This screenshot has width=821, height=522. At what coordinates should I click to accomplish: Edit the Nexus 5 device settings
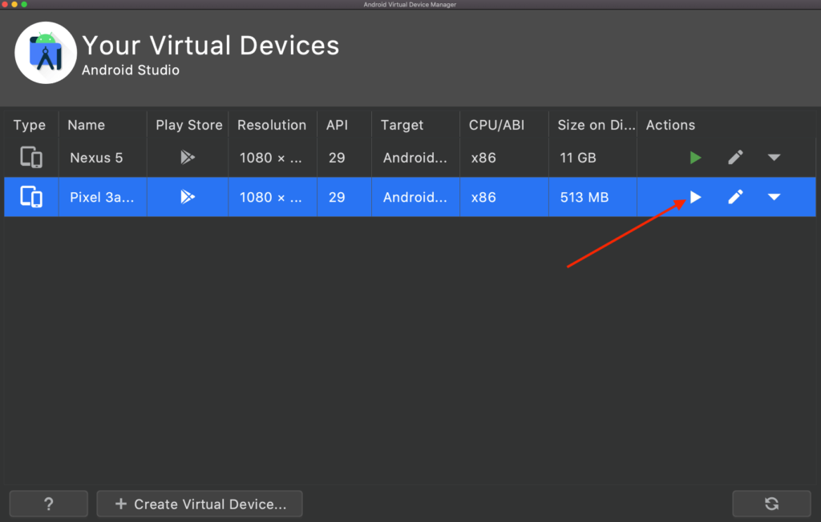click(x=735, y=157)
